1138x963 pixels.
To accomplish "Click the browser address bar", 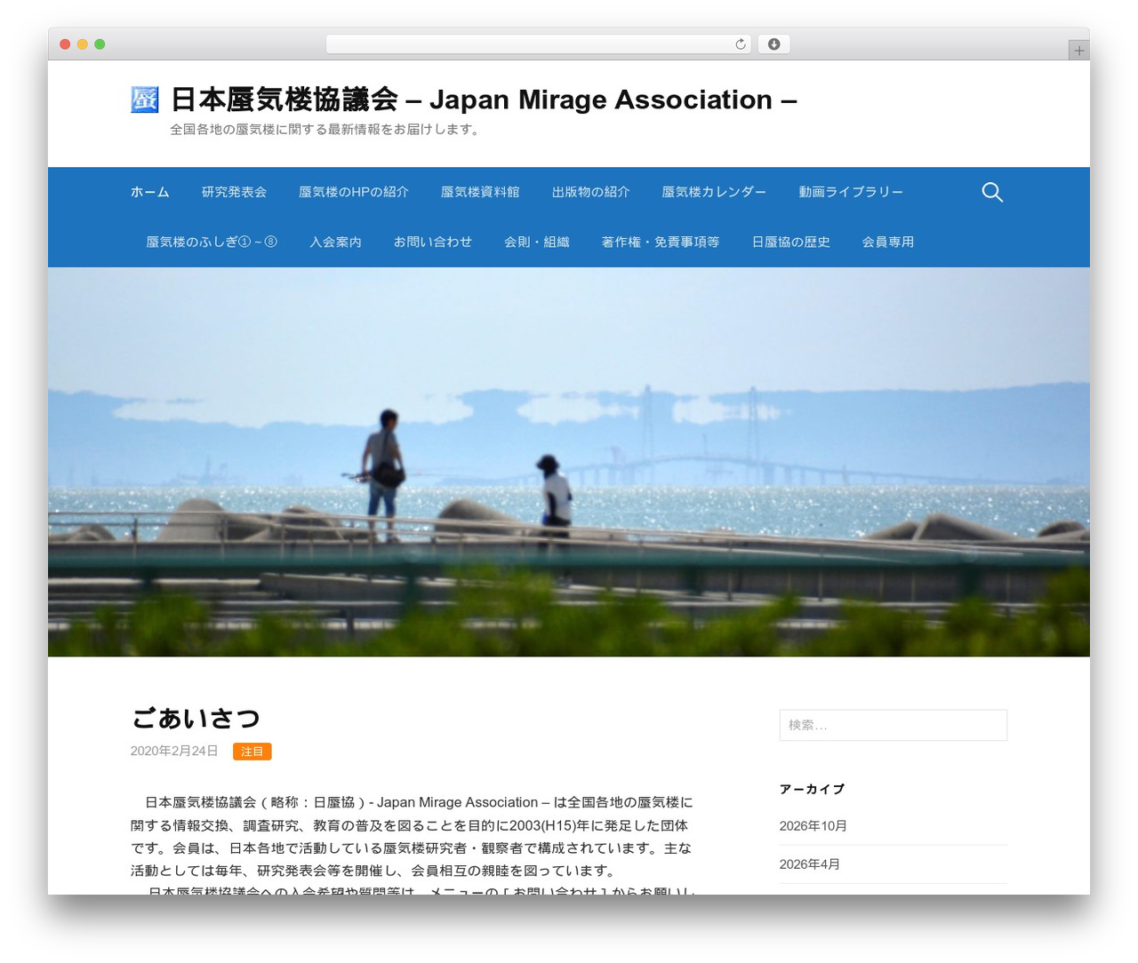I will [539, 44].
